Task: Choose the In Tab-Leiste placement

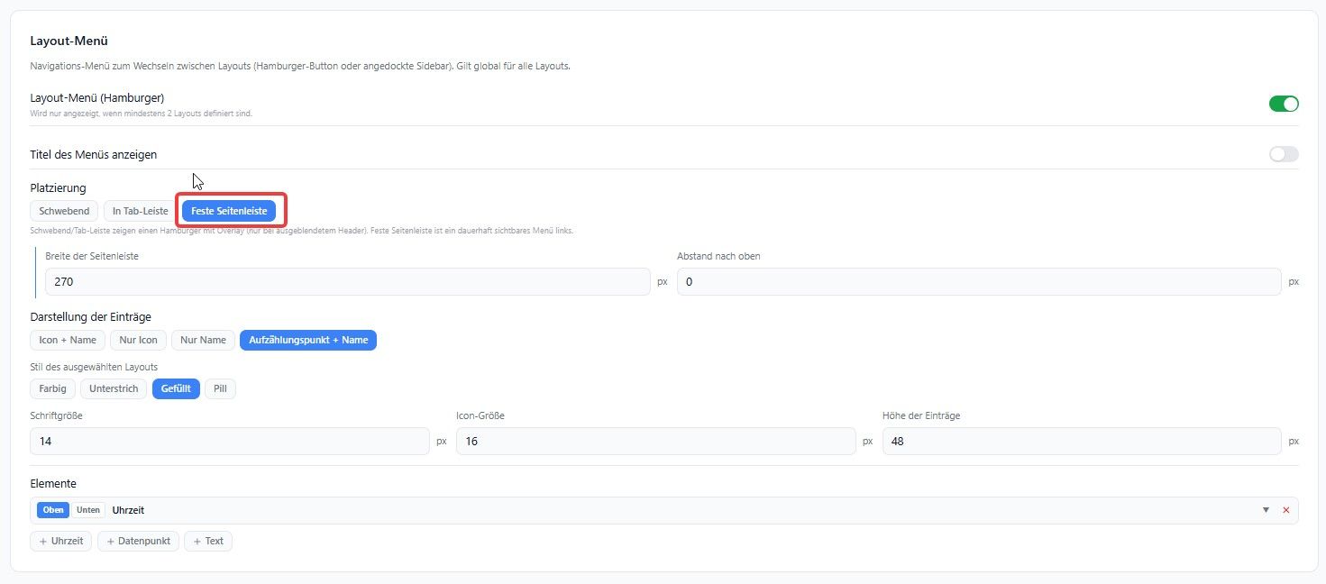Action: [x=140, y=211]
